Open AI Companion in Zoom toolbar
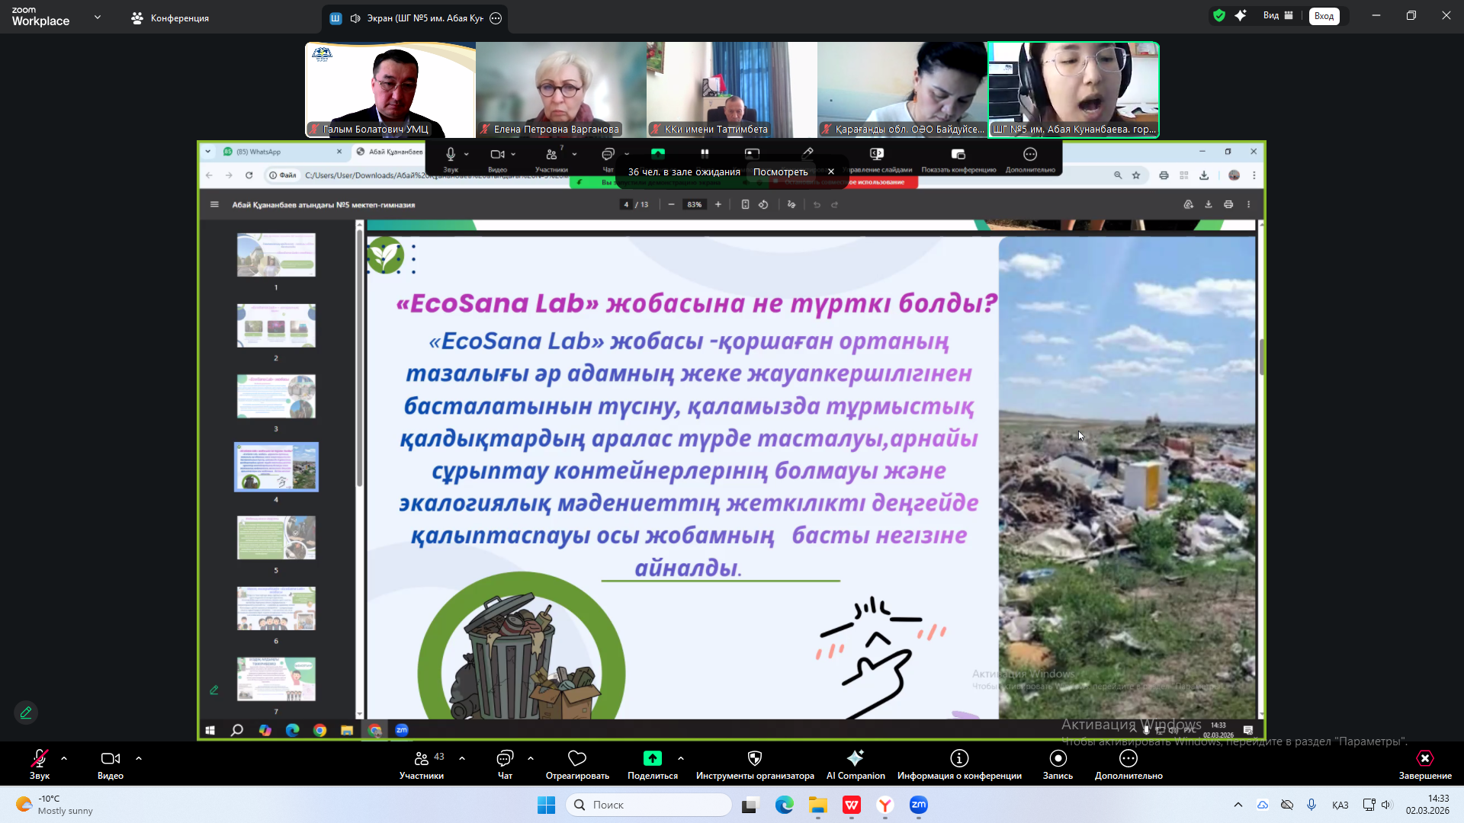 (x=855, y=759)
